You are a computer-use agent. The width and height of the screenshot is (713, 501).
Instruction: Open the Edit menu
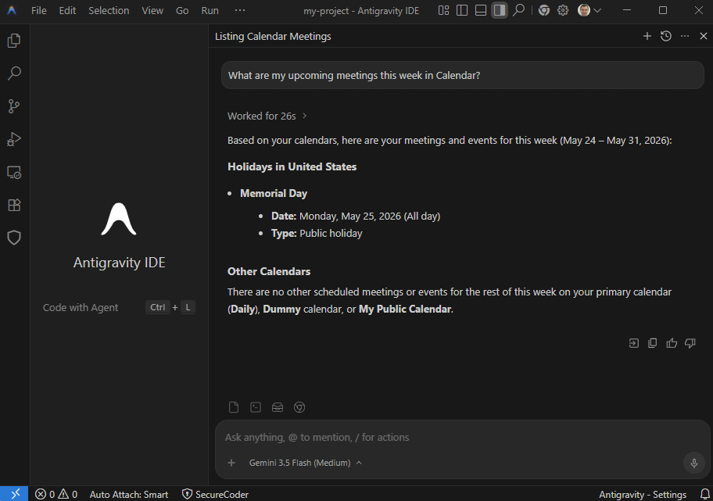tap(67, 10)
